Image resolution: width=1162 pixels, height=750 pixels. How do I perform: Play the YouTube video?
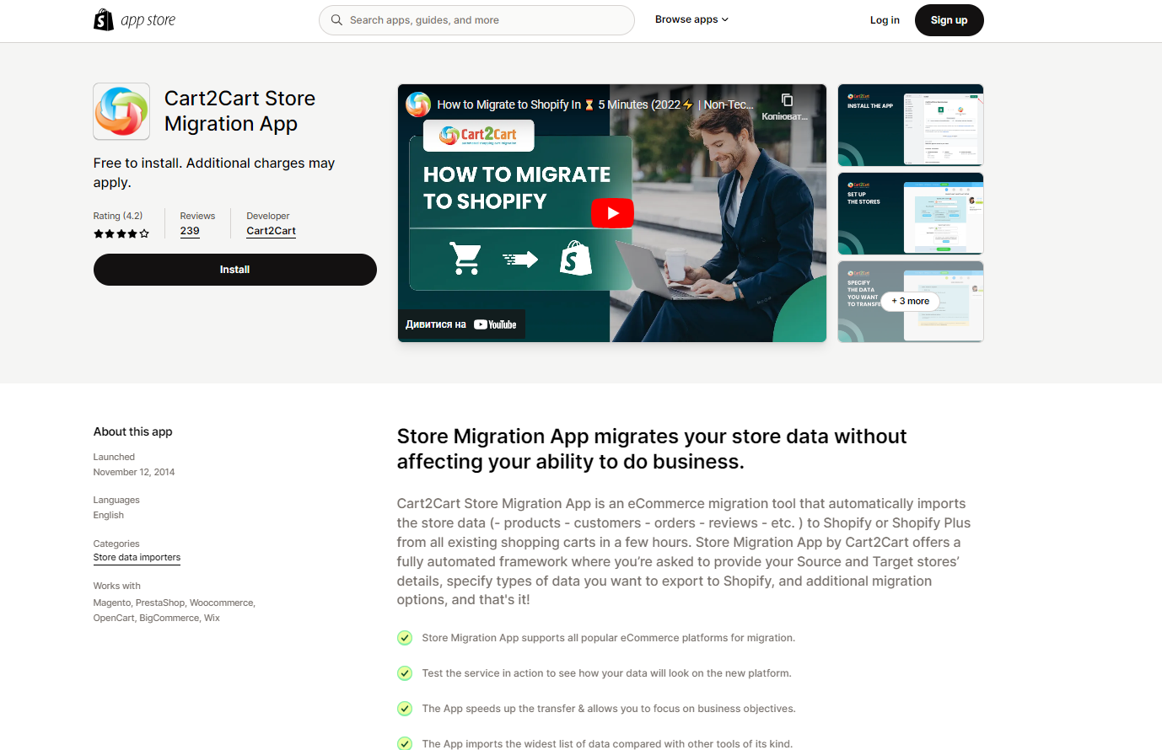point(612,213)
